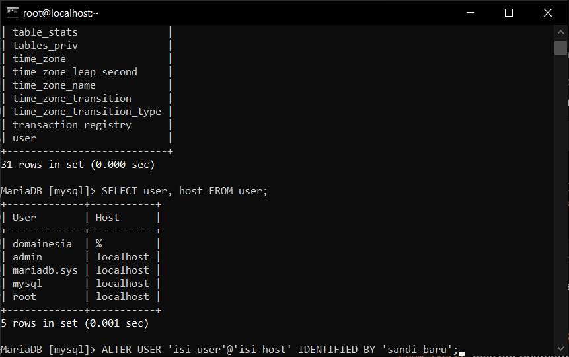The image size is (569, 357).
Task: Click the 'User' column header
Action: tap(25, 218)
